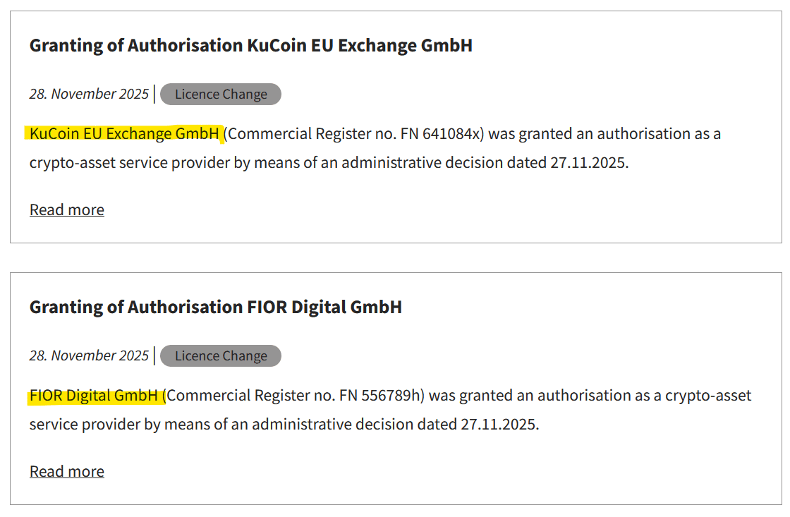Click register number FN 556789h
The width and height of the screenshot is (790, 517).
pyautogui.click(x=381, y=396)
